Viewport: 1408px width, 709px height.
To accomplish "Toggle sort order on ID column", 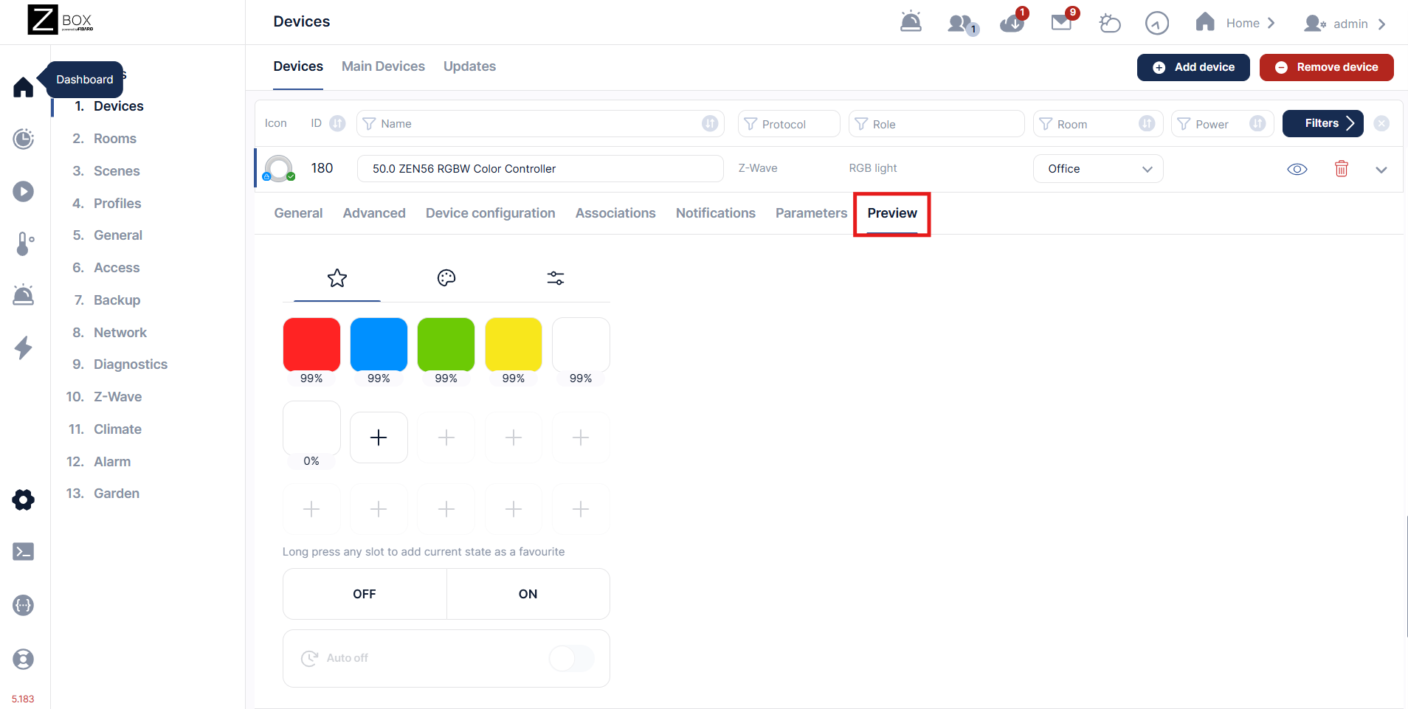I will pos(337,123).
